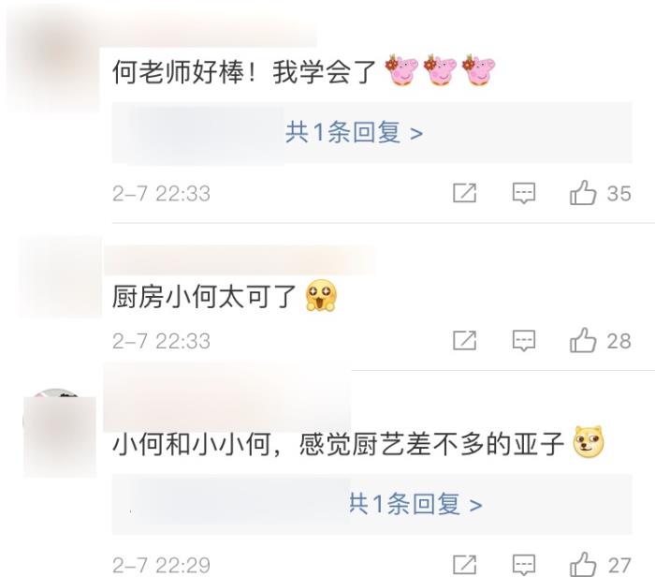Image resolution: width=655 pixels, height=577 pixels.
Task: Share the 何老师好棒 comment using repost icon
Action: (x=464, y=193)
